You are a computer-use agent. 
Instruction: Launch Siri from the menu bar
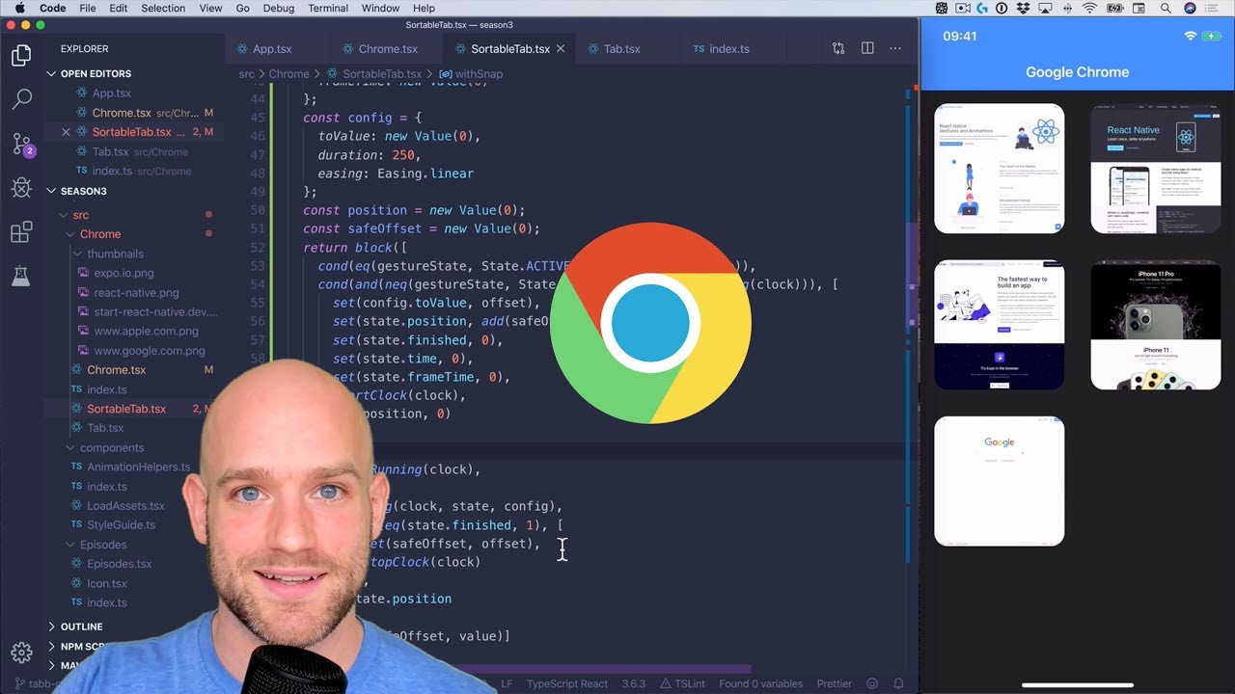1190,8
